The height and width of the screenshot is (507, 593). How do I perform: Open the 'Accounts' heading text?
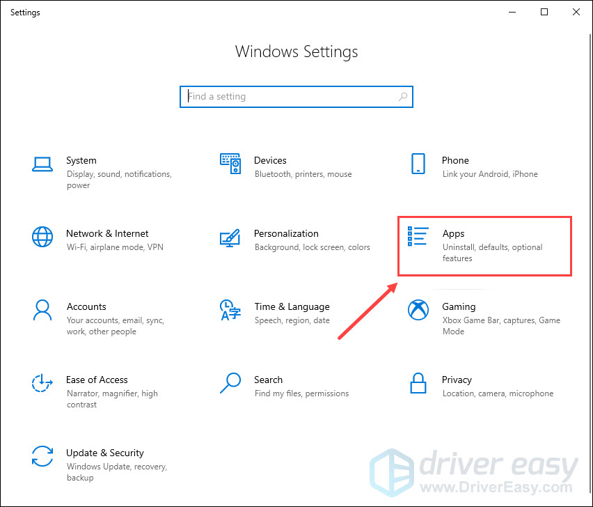tap(86, 306)
